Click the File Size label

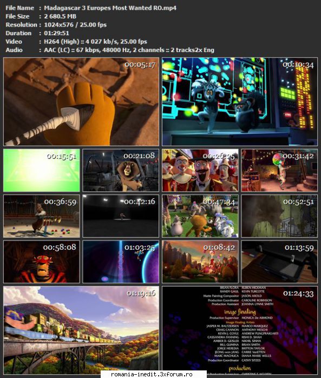click(x=17, y=16)
